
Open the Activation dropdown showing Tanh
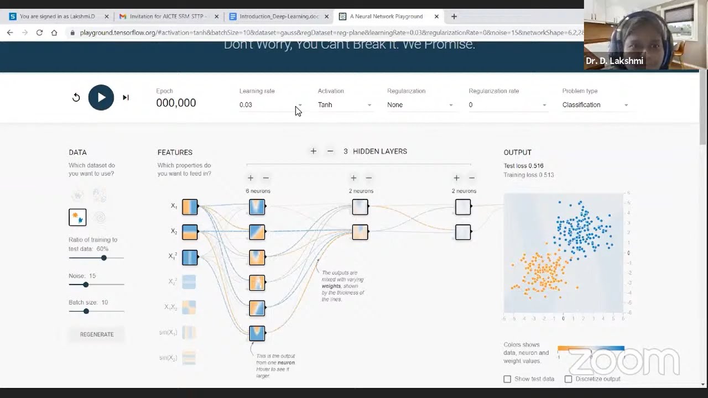pos(345,104)
